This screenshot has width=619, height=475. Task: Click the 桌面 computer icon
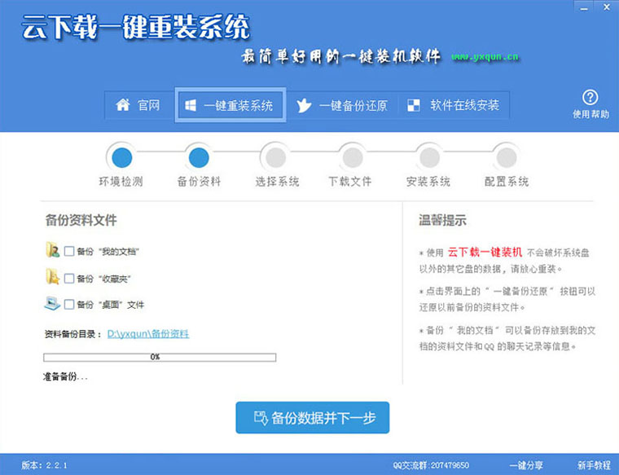[54, 304]
